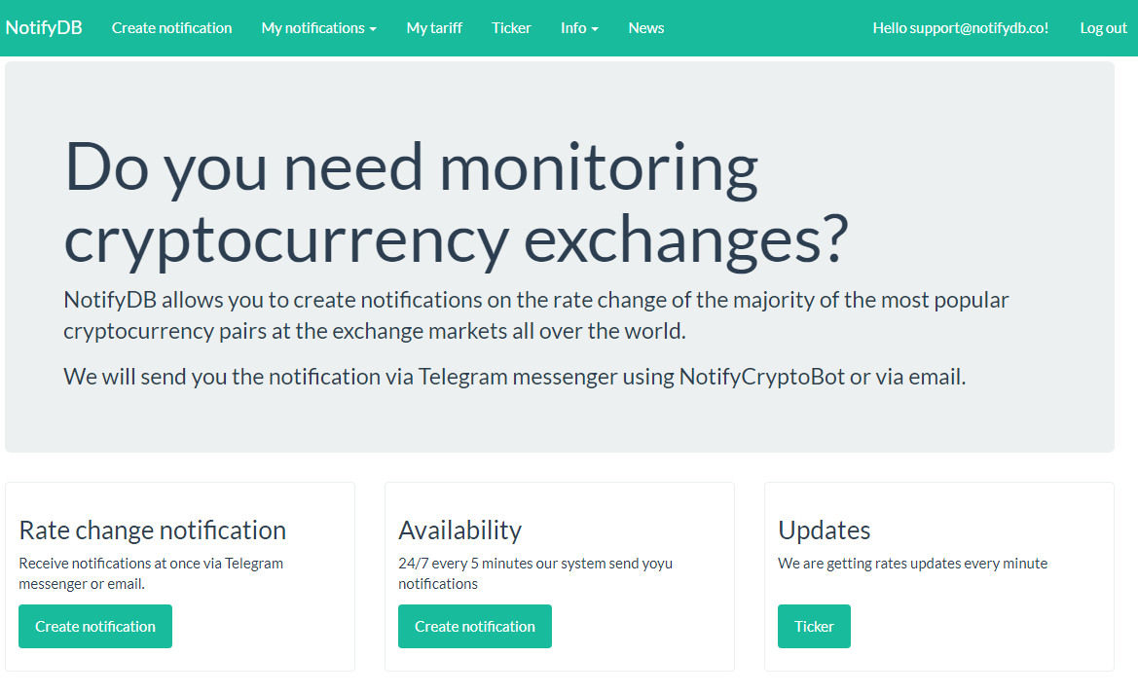Image resolution: width=1138 pixels, height=694 pixels.
Task: Open the News page
Action: coord(646,27)
